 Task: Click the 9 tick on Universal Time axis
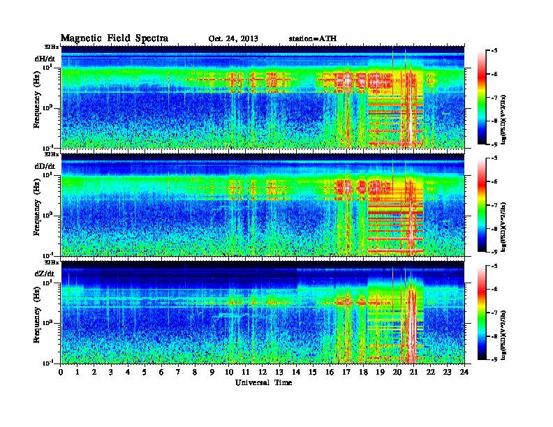point(212,372)
